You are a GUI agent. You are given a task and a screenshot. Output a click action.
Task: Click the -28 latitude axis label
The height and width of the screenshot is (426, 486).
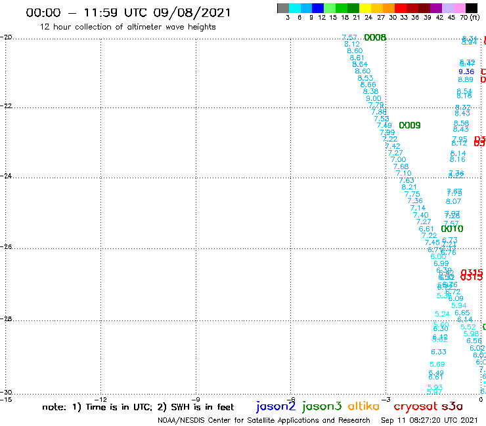click(x=6, y=319)
